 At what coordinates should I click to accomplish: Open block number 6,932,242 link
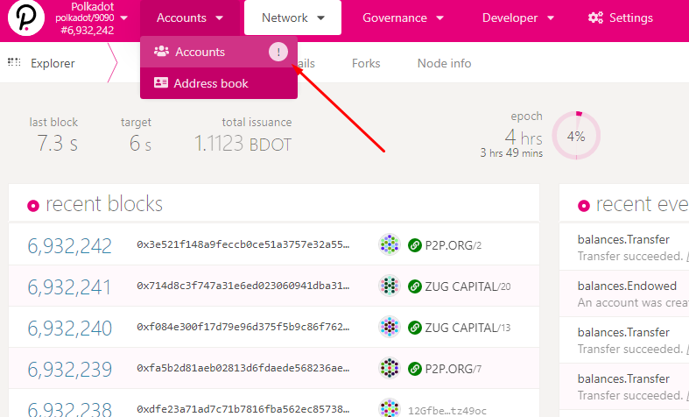[70, 246]
